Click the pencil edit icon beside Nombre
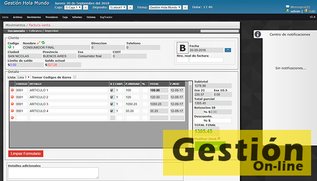Image resolution: width=317 pixels, height=181 pixels. tap(38, 43)
